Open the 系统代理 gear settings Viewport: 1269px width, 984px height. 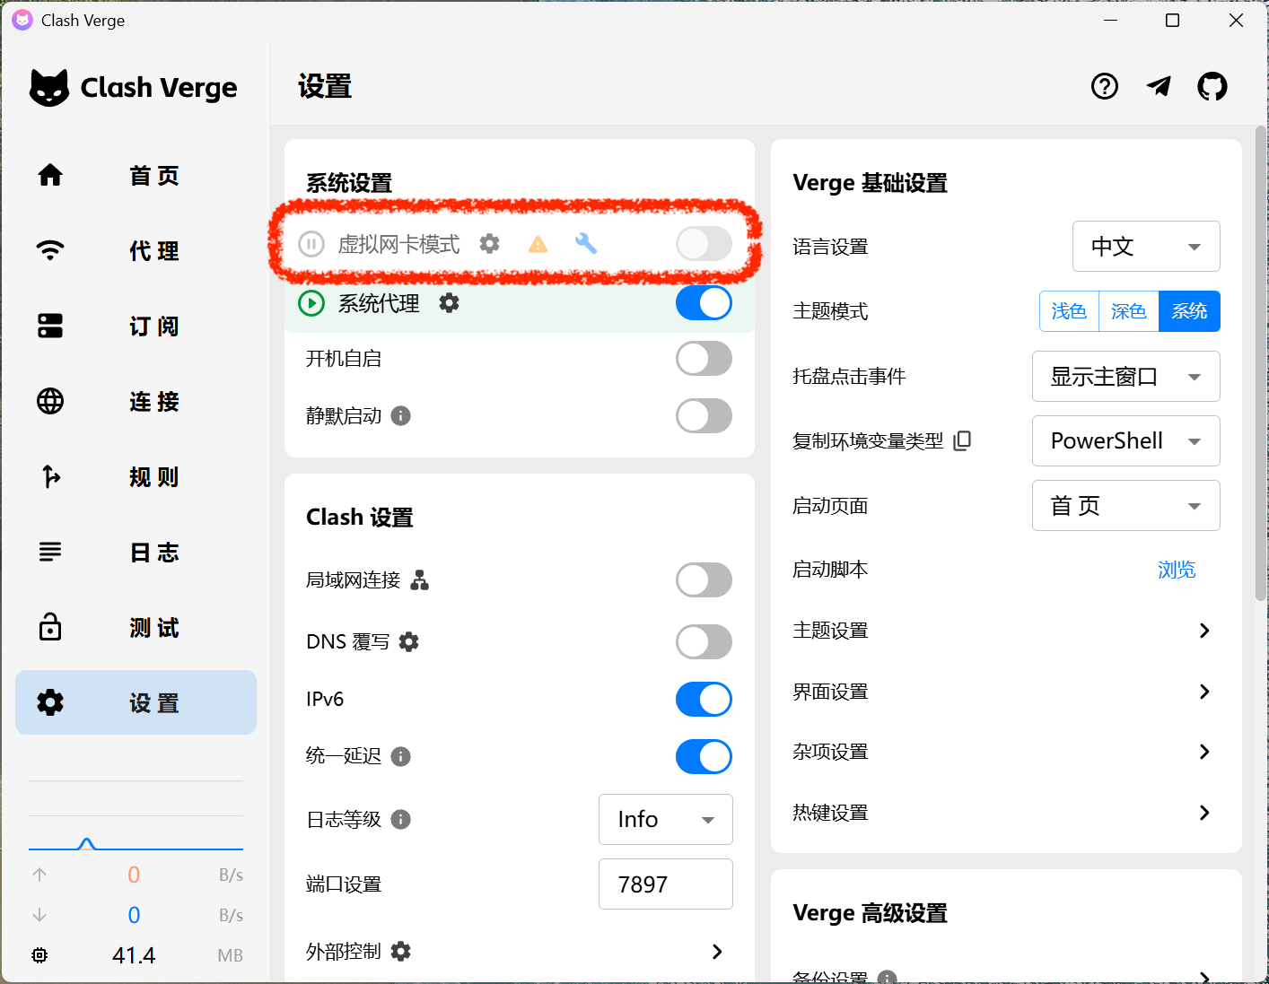click(449, 302)
